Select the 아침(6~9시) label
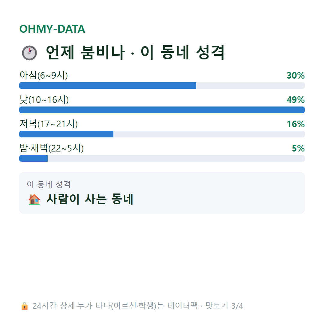The width and height of the screenshot is (324, 324). [x=43, y=75]
